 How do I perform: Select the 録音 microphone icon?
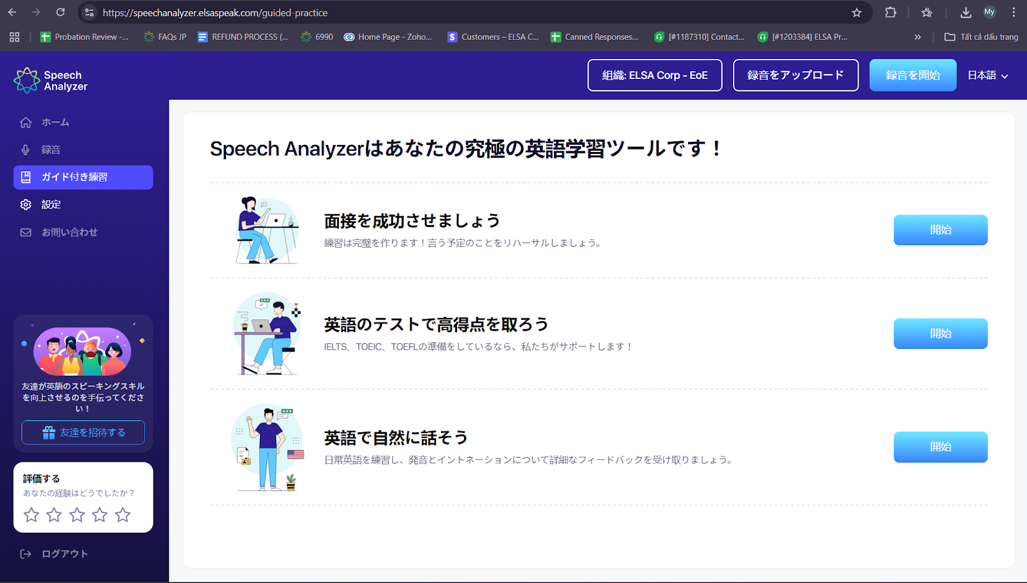[26, 149]
